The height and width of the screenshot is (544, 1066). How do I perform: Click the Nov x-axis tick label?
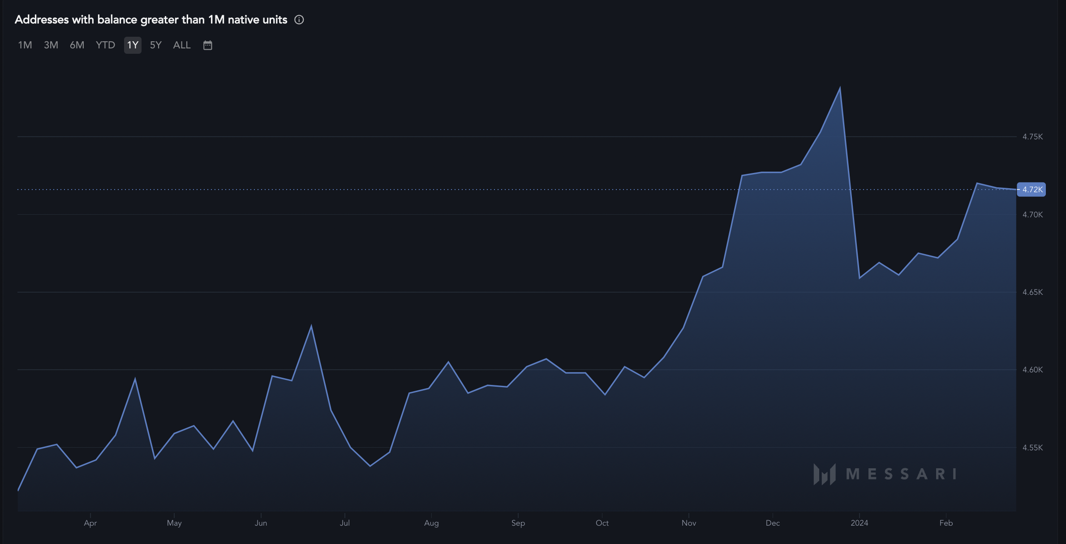point(688,523)
